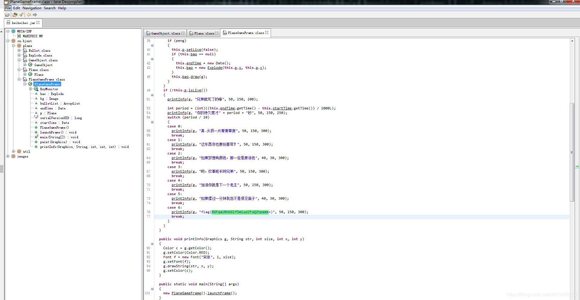Follow Explode link on line 43
The image size is (580, 300).
click(x=215, y=68)
